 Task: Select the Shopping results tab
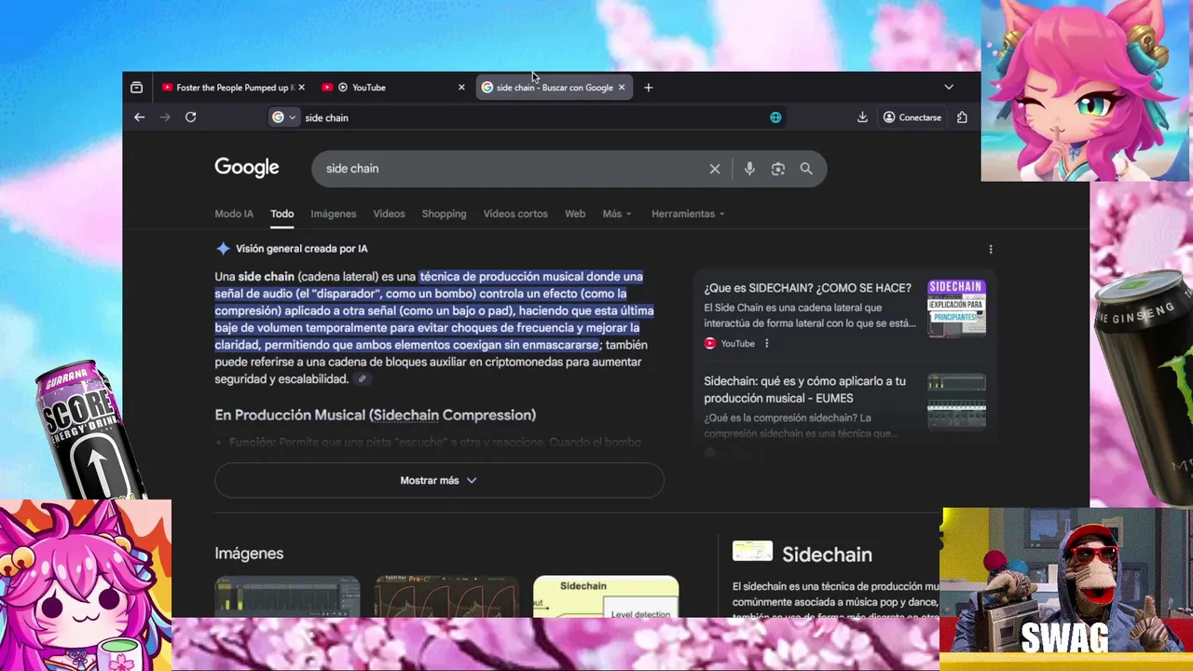point(444,213)
